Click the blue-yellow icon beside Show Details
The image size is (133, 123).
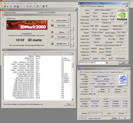[x=52, y=37]
